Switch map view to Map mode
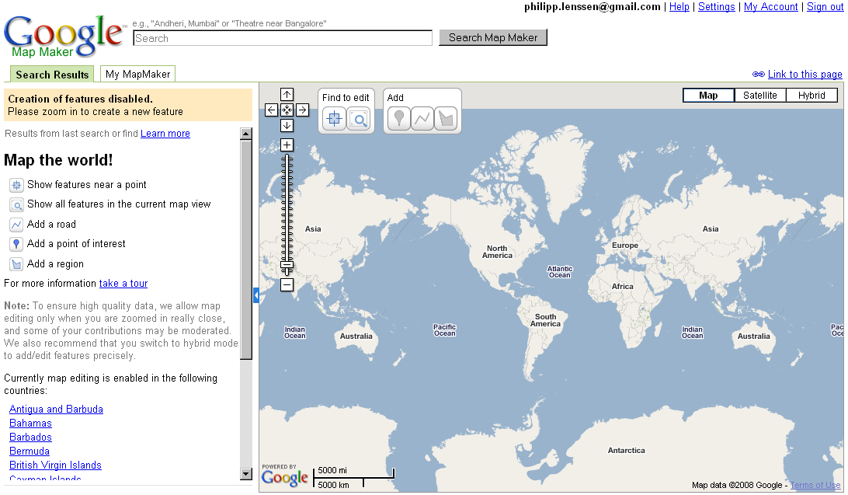This screenshot has height=495, width=848. 708,96
